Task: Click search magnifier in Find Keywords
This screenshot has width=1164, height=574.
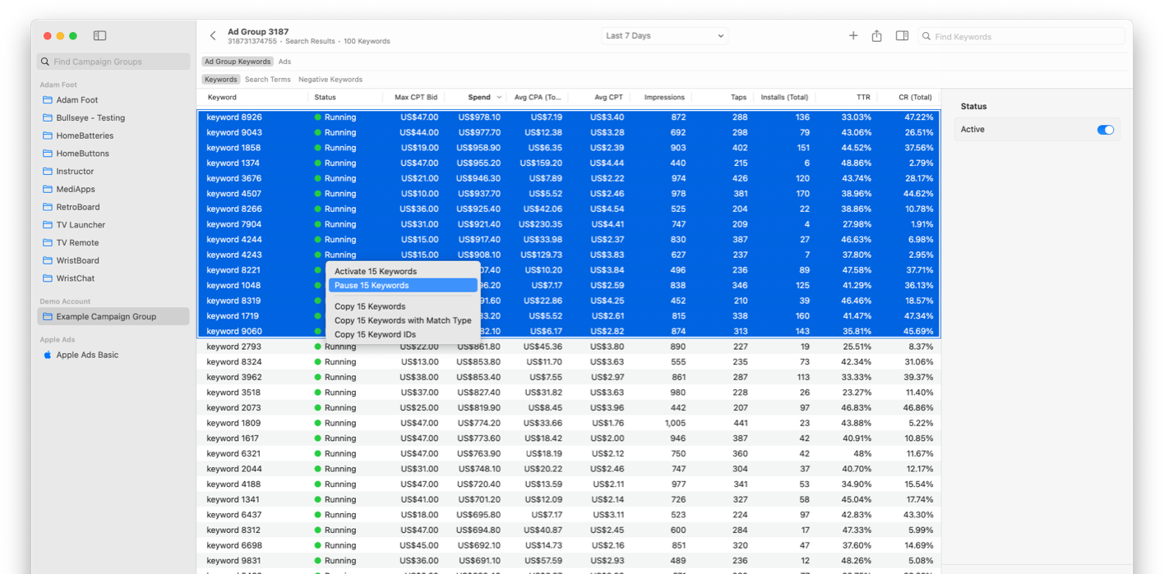Action: [x=926, y=37]
